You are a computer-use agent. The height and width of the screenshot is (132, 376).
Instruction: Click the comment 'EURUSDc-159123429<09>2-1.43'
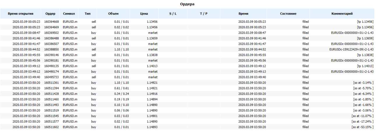coord(351,49)
